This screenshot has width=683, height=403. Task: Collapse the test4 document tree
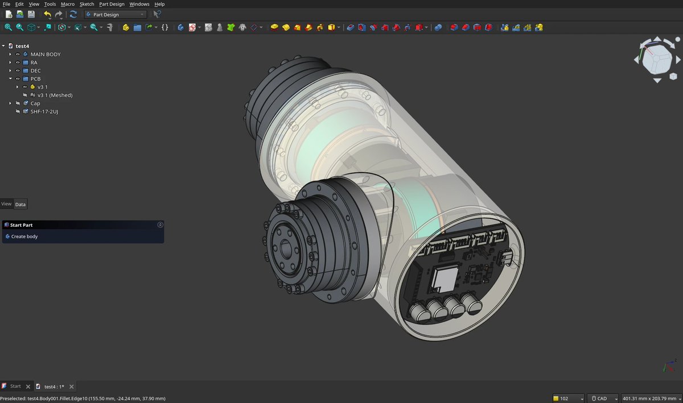(x=3, y=46)
